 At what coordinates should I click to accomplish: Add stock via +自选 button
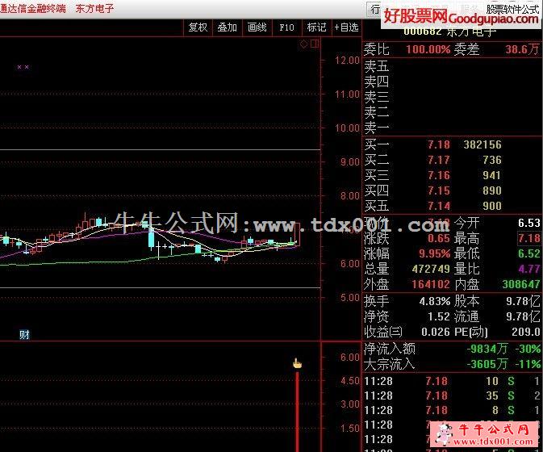click(346, 27)
